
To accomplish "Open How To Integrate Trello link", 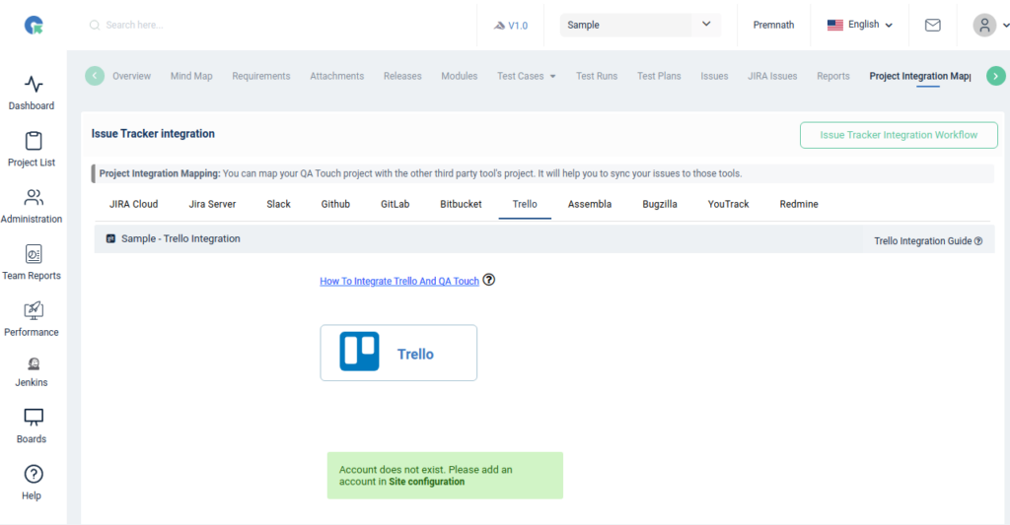I will point(399,281).
